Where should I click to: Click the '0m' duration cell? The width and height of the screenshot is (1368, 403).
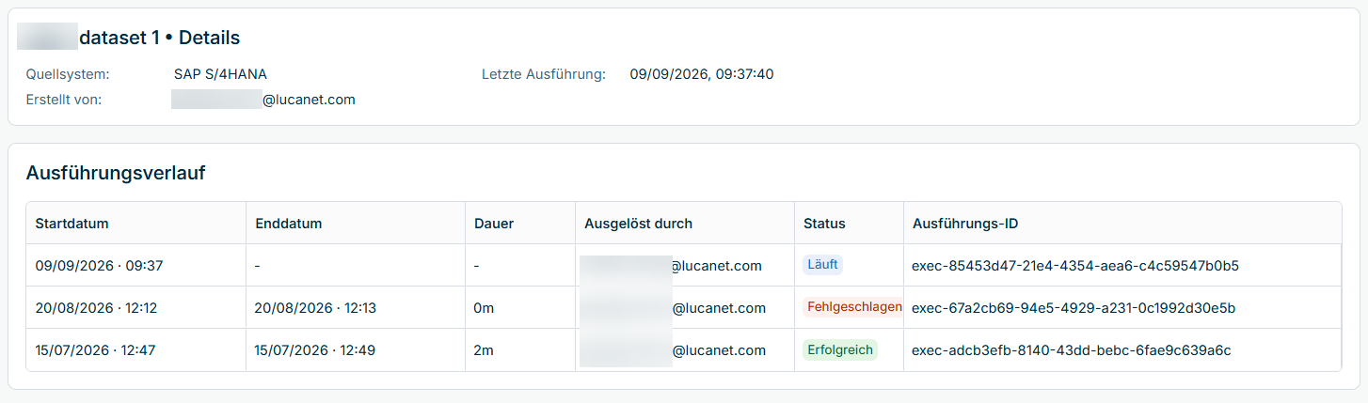pos(484,308)
